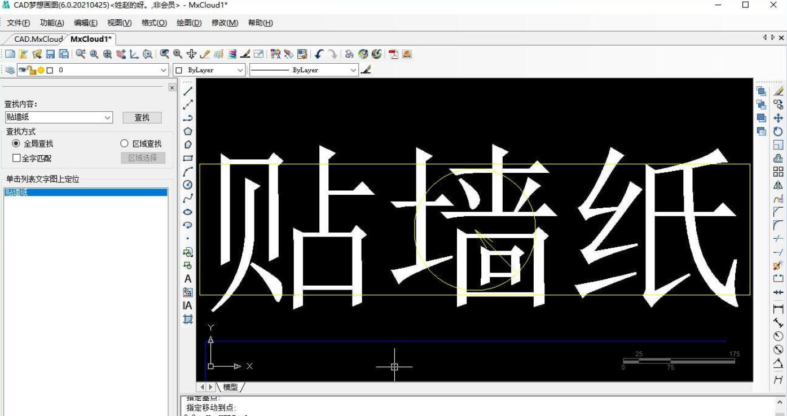Select the highlighted result in search list
The width and height of the screenshot is (787, 416).
pos(86,192)
